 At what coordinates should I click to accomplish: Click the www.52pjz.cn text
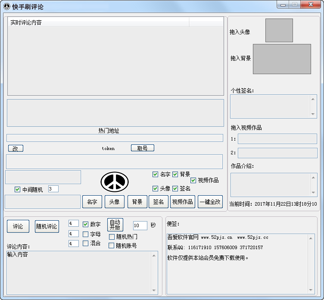click(217, 237)
